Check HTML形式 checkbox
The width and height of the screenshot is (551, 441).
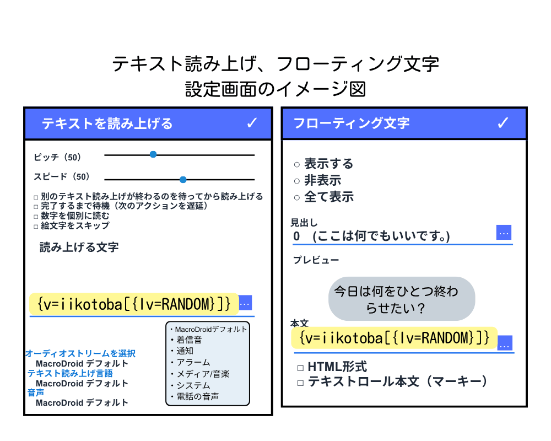pyautogui.click(x=300, y=368)
